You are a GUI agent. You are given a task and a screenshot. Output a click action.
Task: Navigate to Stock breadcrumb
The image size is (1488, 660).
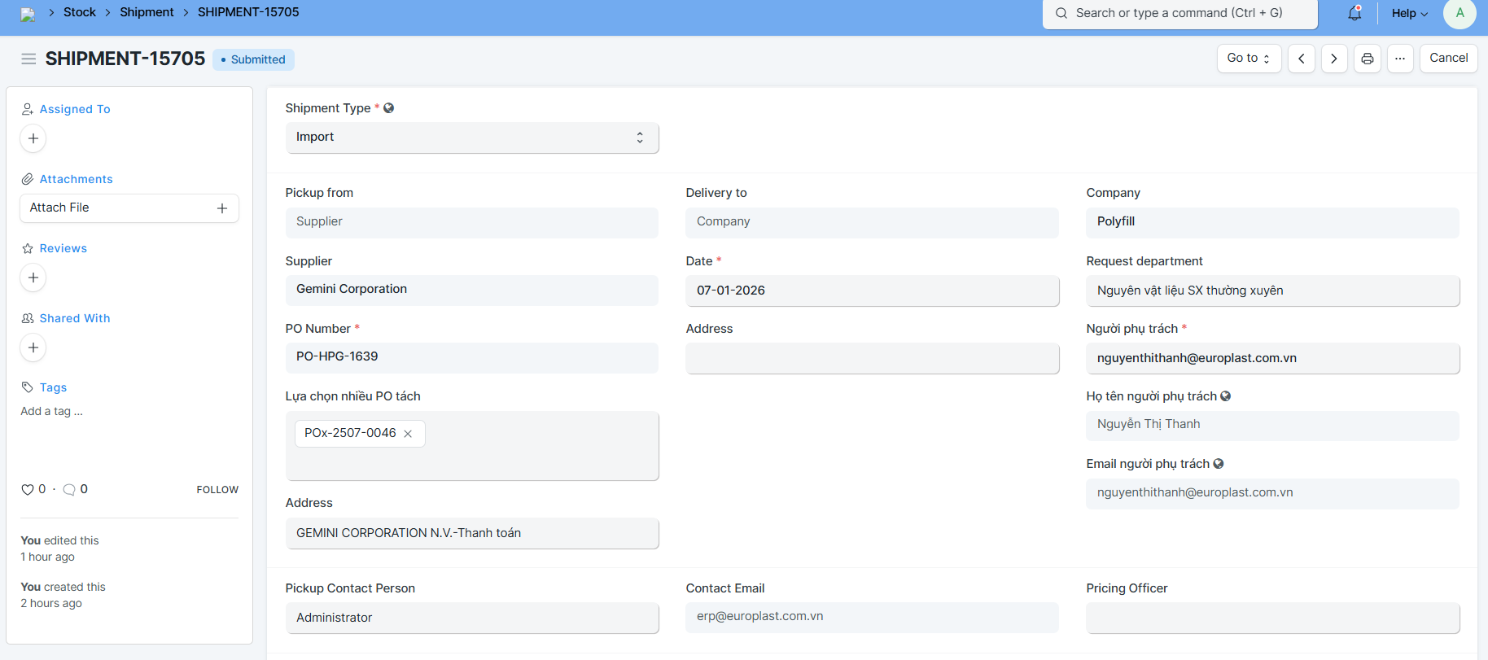tap(80, 12)
